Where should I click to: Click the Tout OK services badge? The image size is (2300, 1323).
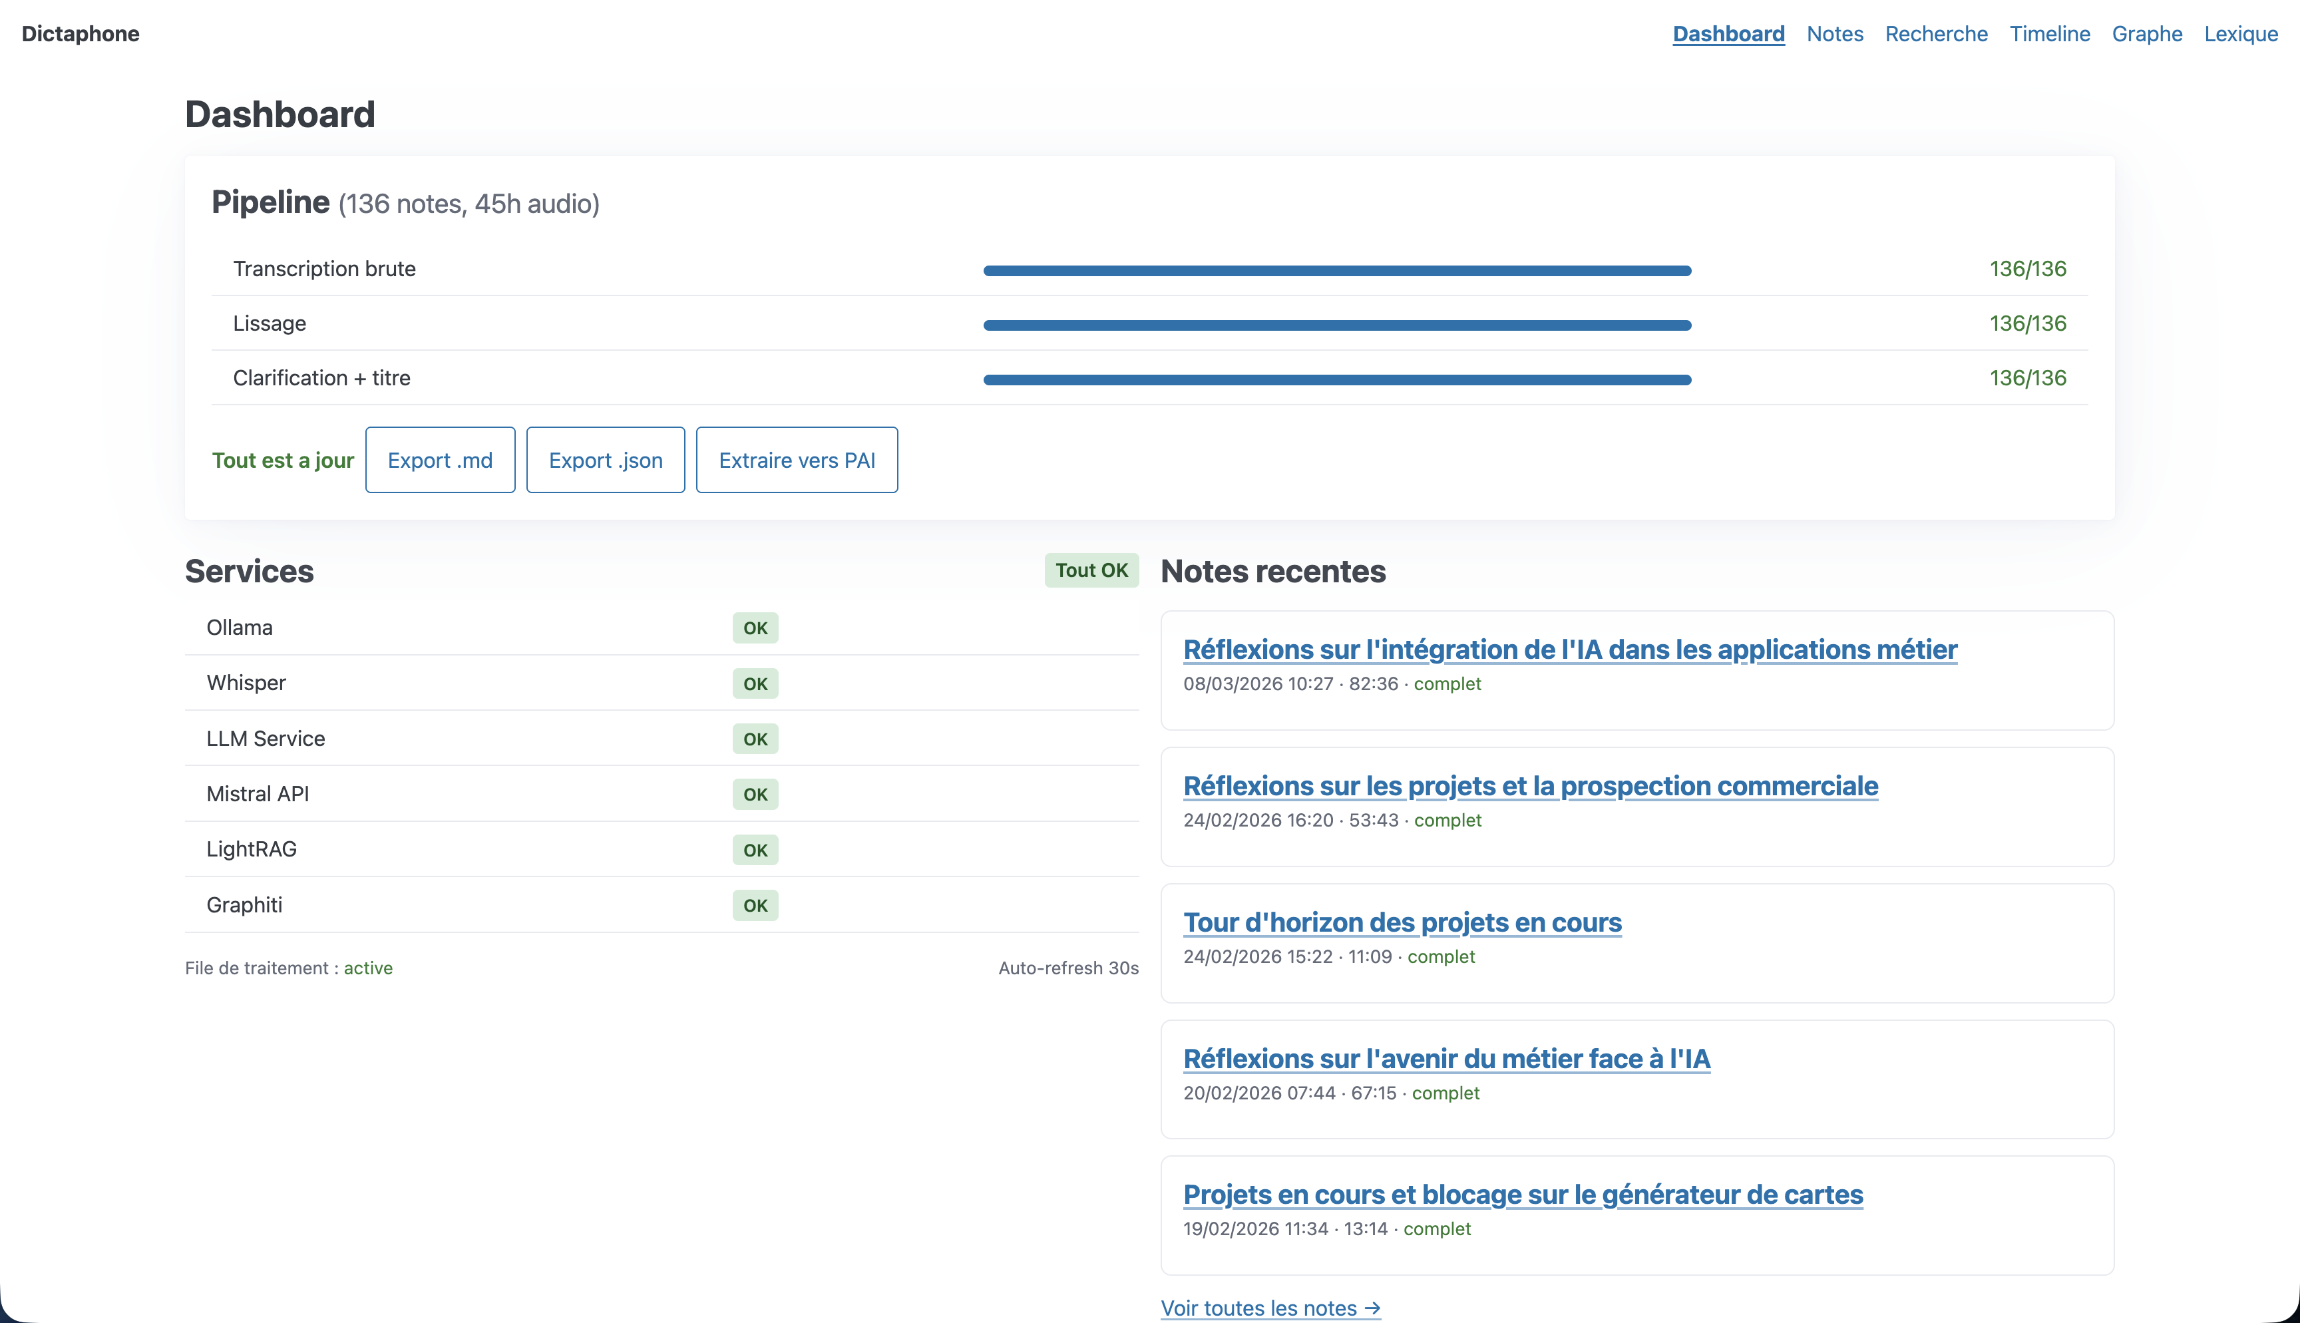coord(1091,570)
